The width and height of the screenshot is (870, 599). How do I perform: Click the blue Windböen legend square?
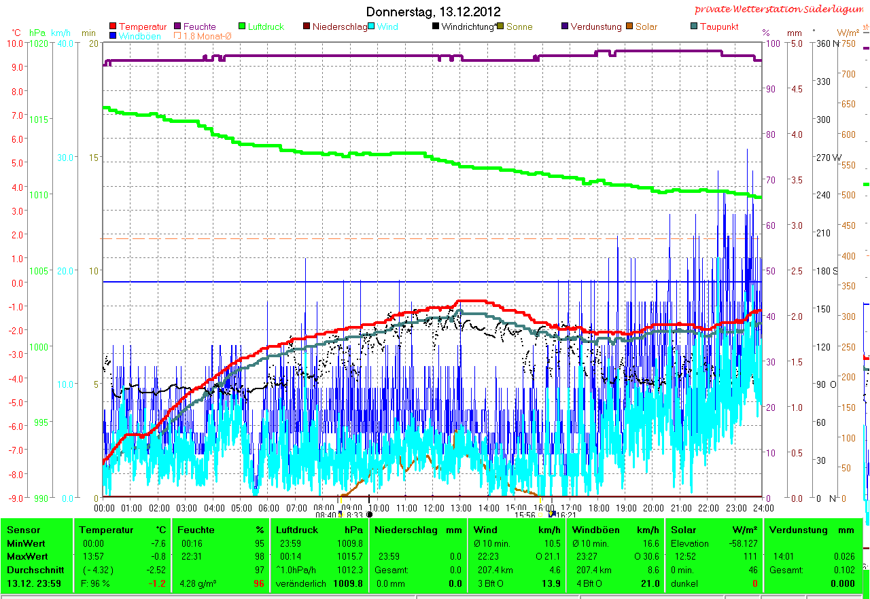113,36
